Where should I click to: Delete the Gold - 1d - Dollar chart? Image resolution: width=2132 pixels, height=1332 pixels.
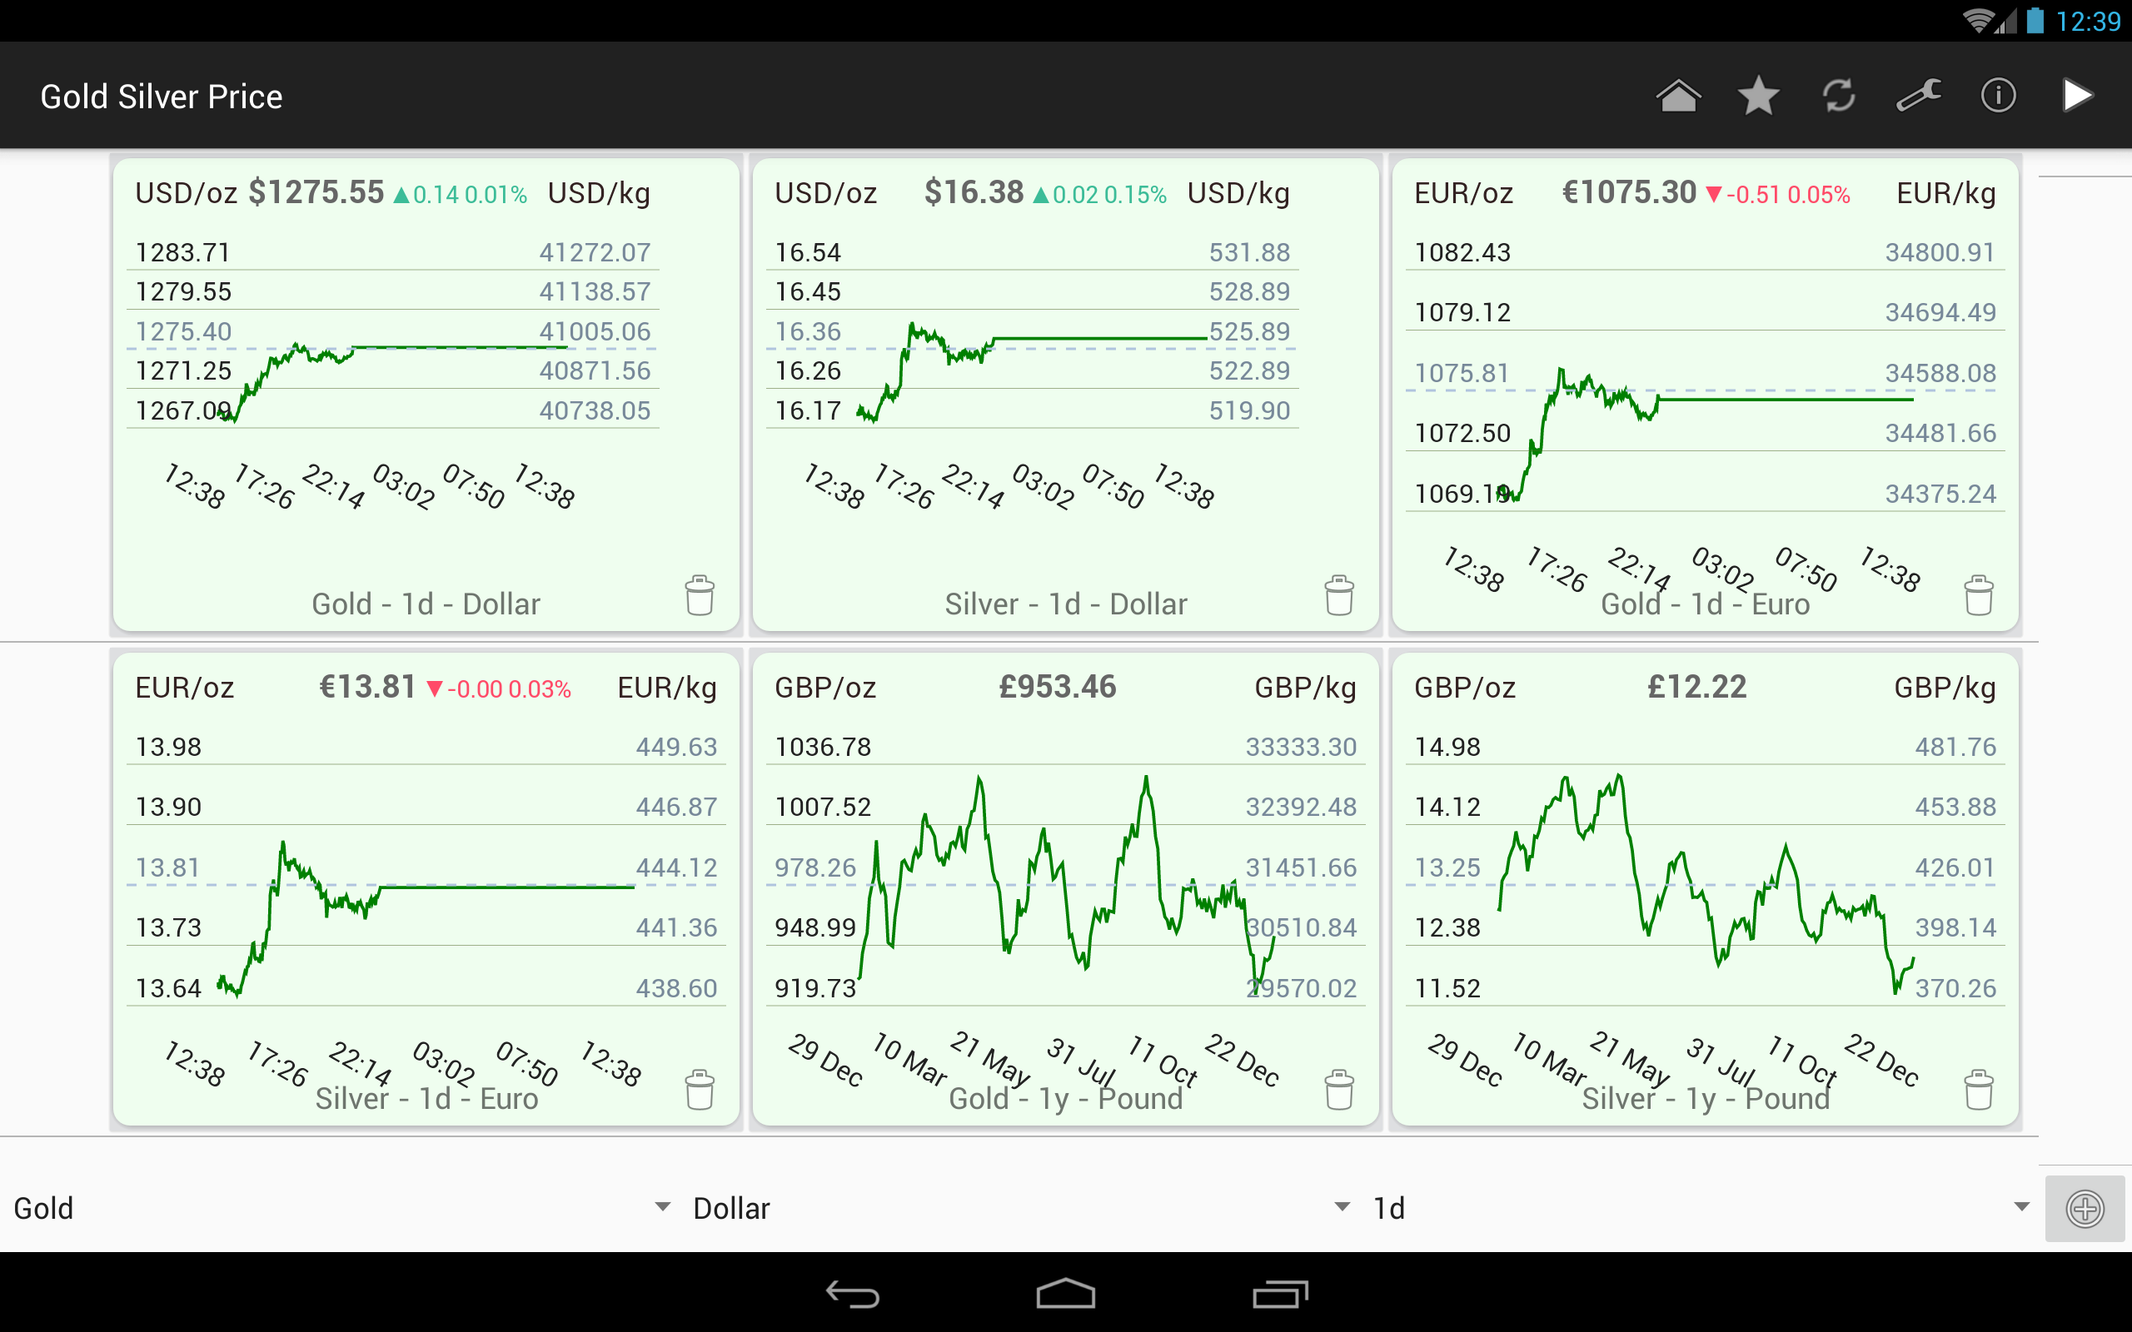point(700,595)
